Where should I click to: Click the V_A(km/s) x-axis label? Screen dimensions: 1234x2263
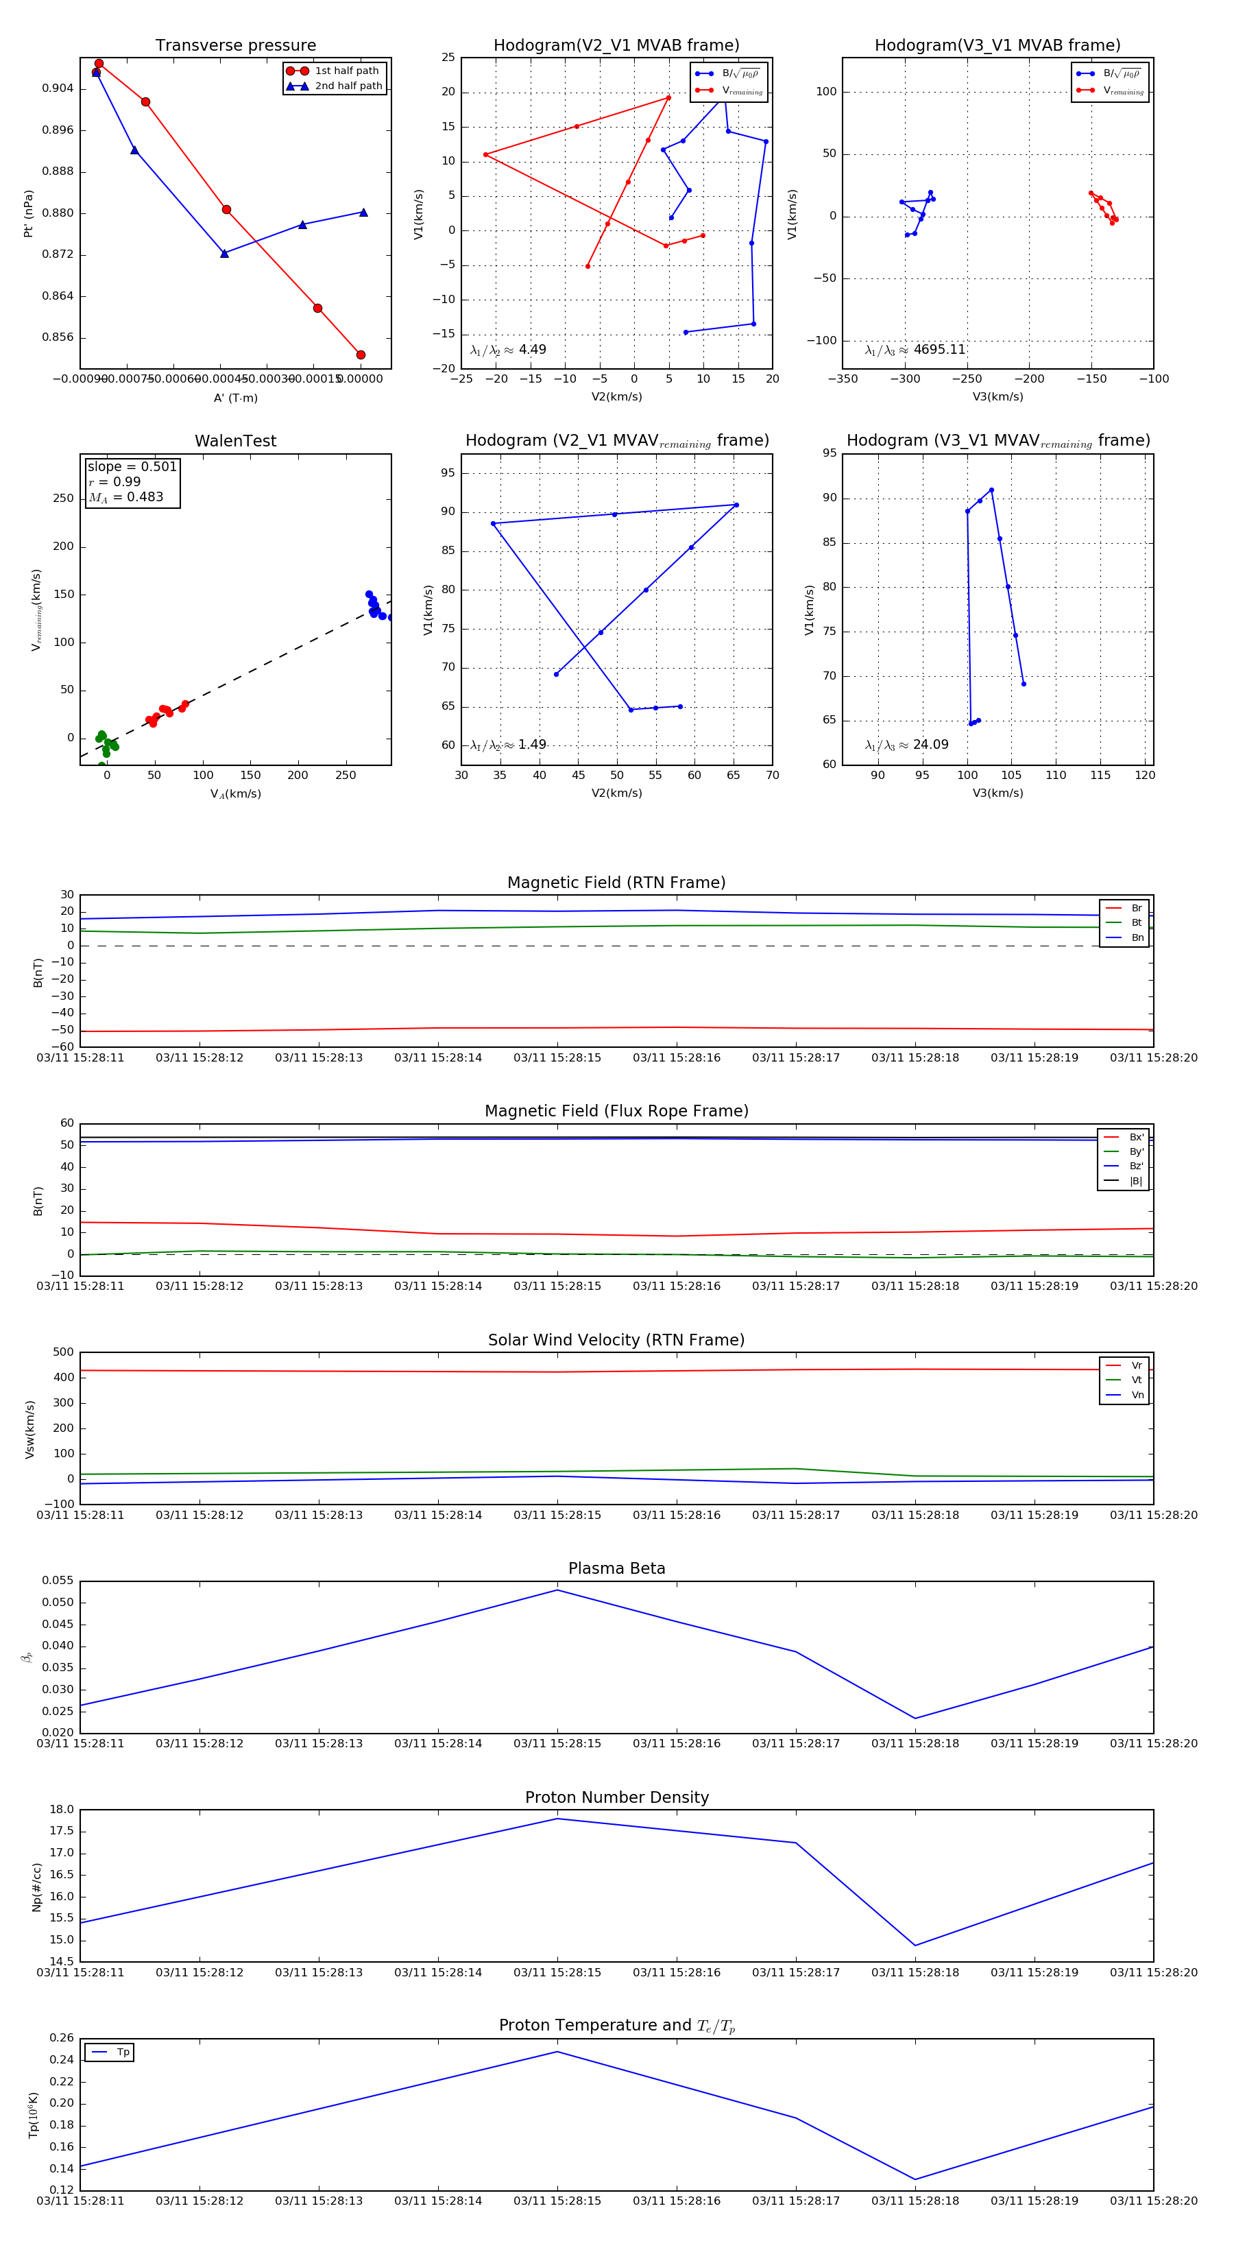[x=235, y=794]
